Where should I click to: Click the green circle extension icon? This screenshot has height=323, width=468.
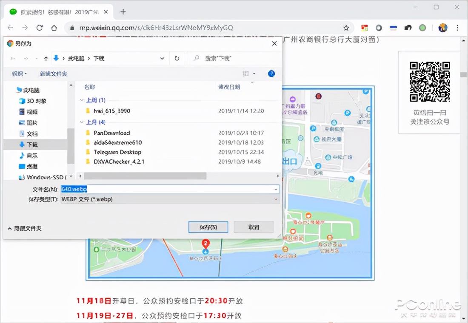point(422,28)
